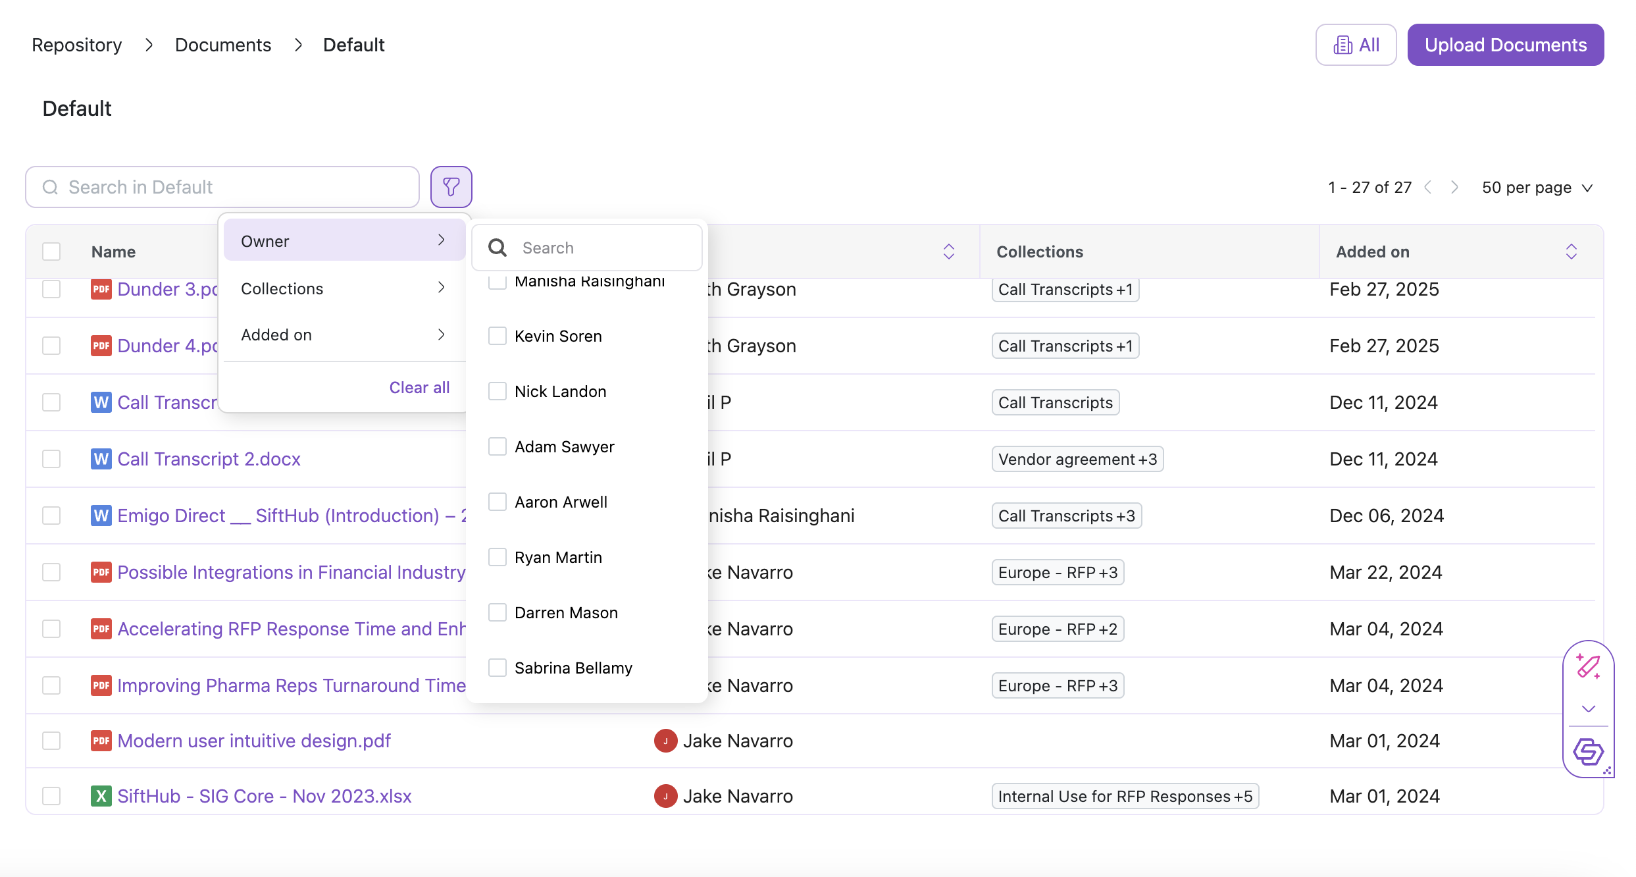Expand the Collections filter submenu
This screenshot has width=1636, height=877.
[344, 288]
